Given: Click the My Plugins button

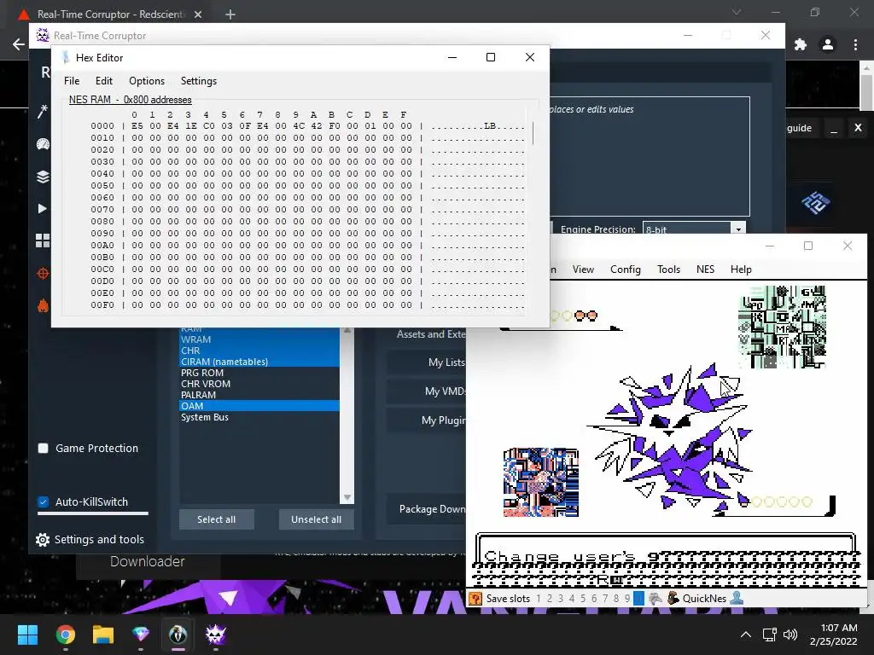Looking at the screenshot, I should 427,420.
